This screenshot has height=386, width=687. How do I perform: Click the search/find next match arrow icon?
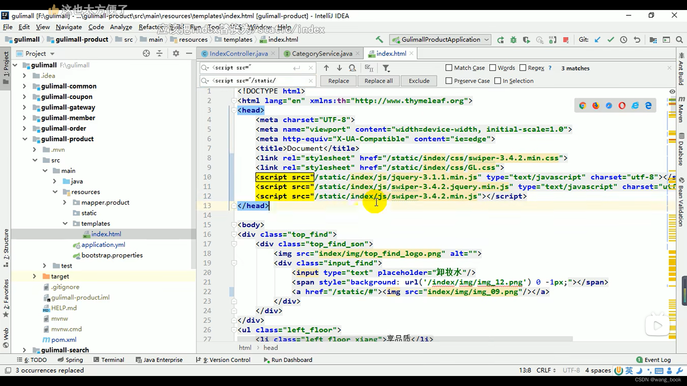(x=339, y=68)
